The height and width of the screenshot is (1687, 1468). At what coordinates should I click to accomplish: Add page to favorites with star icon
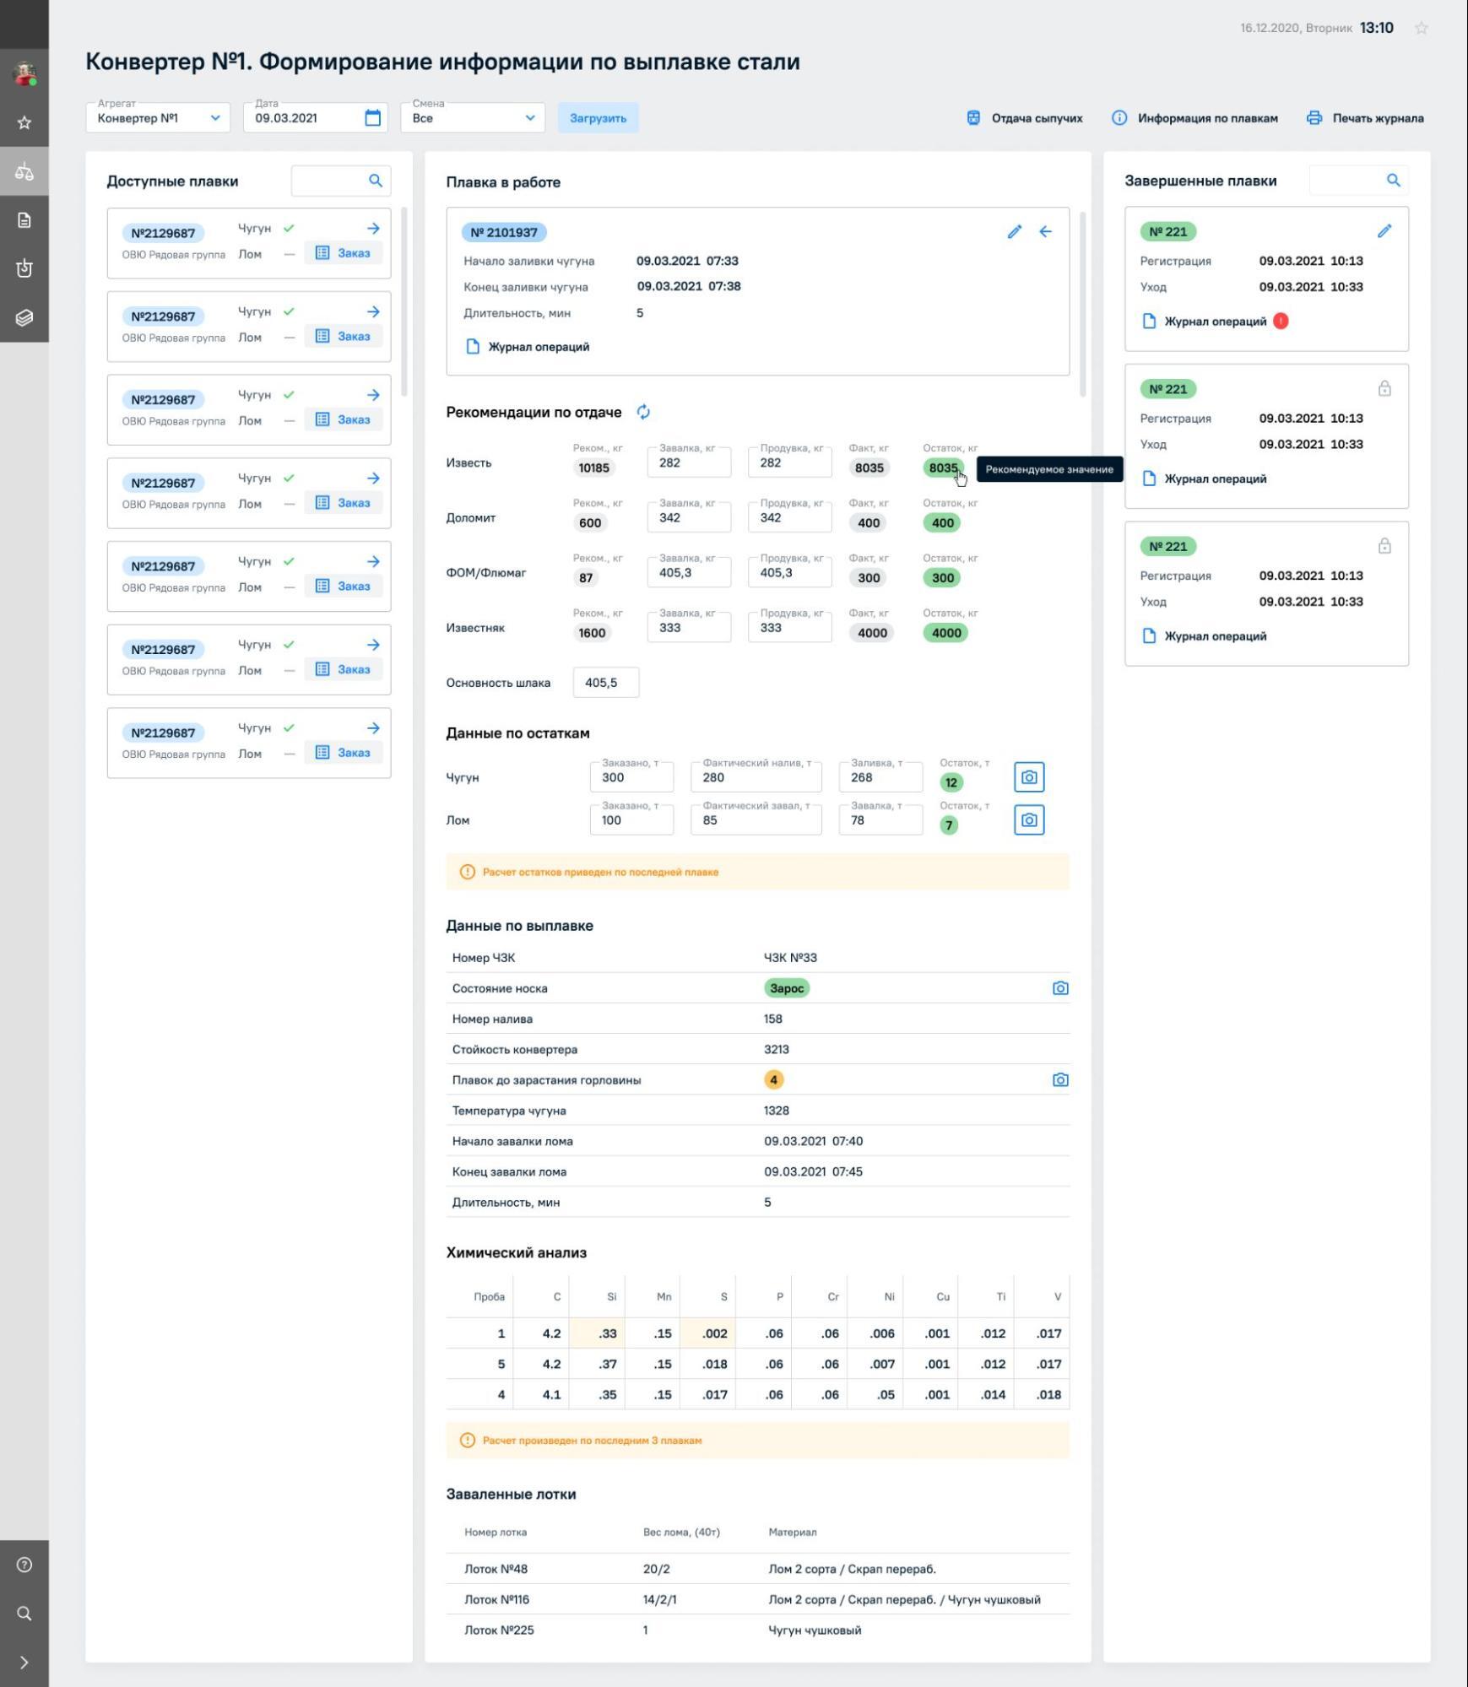1422,28
